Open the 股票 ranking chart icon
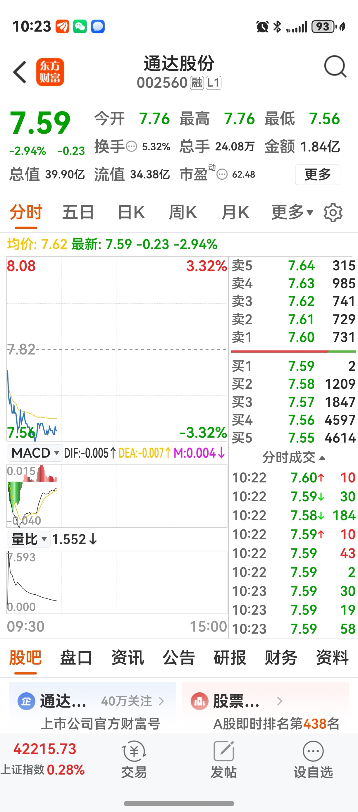 [199, 701]
